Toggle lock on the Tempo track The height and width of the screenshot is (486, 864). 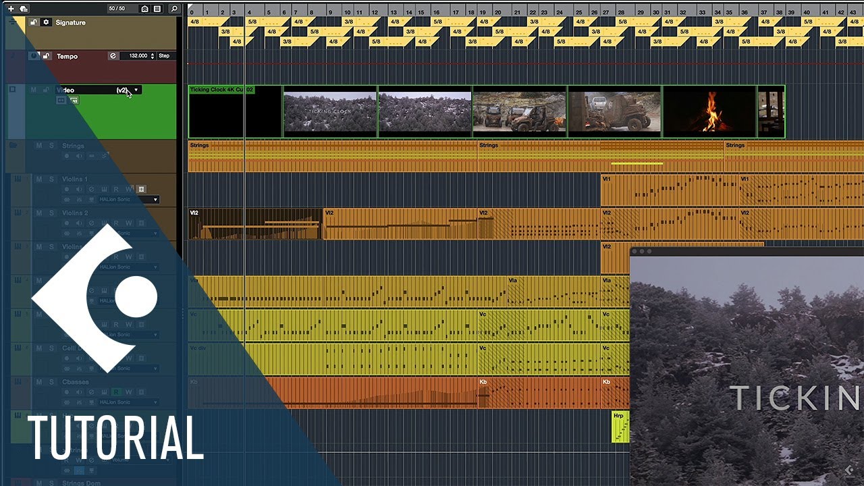pos(46,56)
